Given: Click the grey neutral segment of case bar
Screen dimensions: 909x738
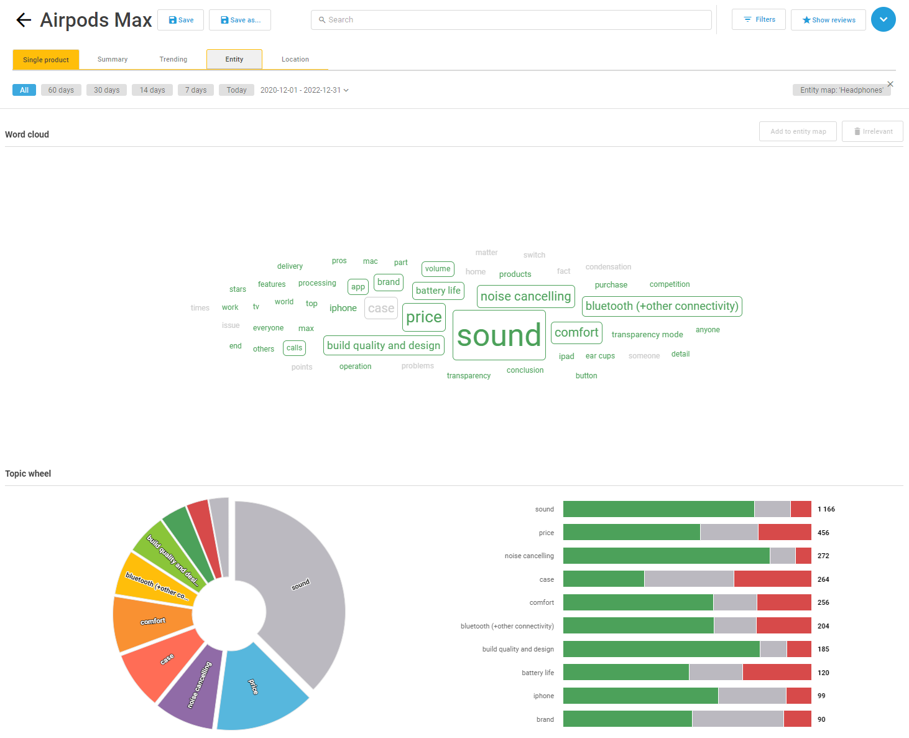Looking at the screenshot, I should tap(689, 579).
